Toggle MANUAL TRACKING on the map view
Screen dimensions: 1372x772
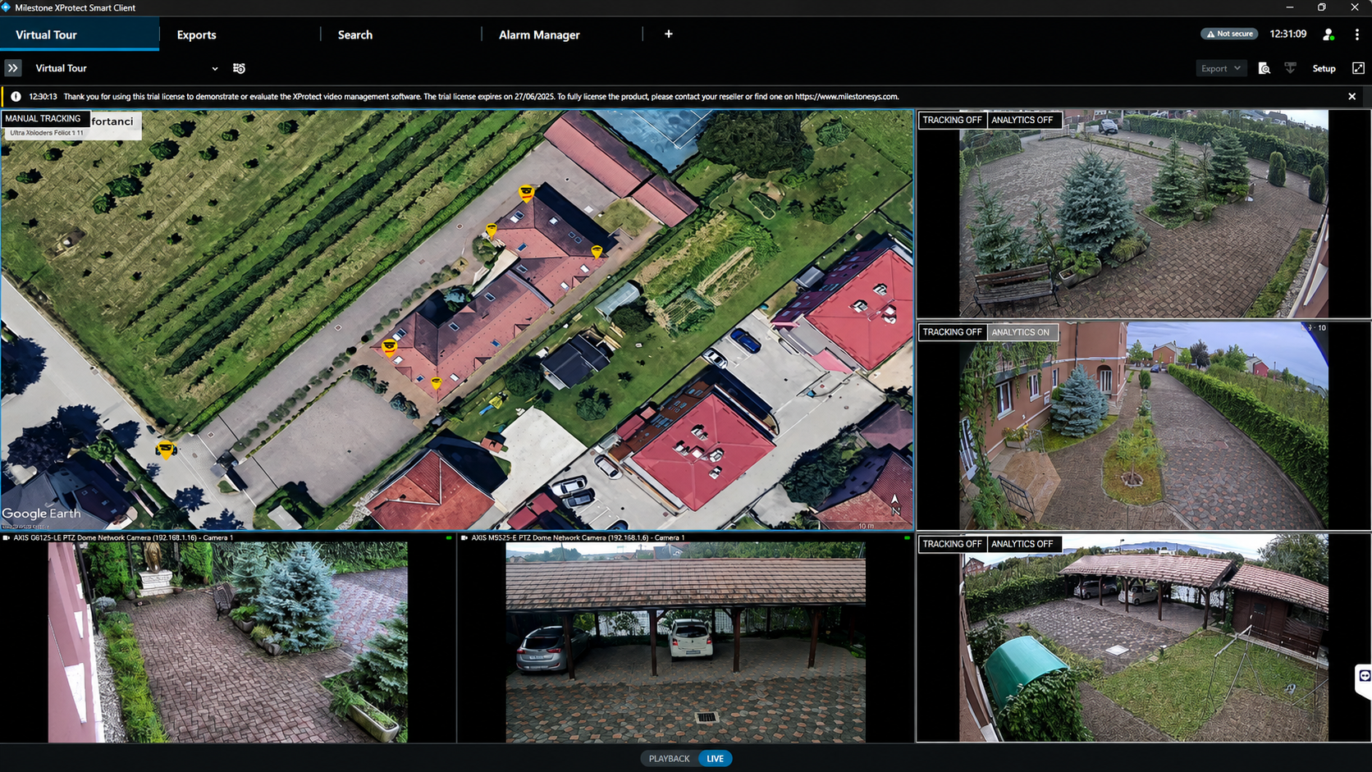(43, 119)
